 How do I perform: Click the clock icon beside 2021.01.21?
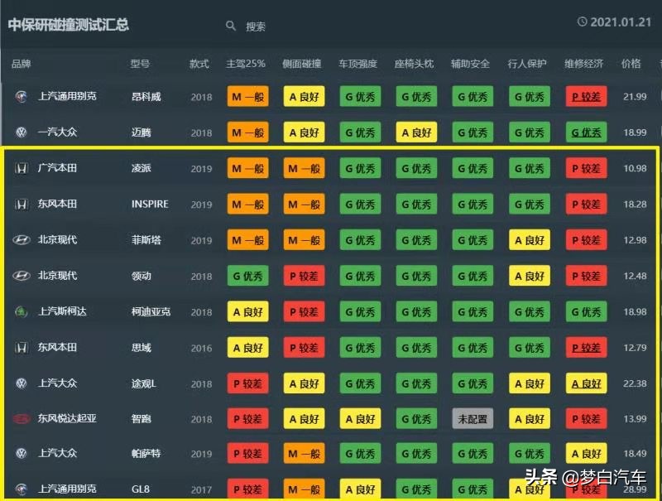coord(583,22)
